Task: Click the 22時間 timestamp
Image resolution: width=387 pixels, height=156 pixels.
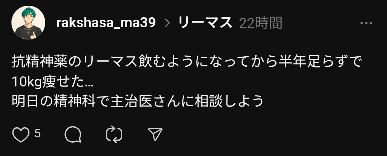Action: [261, 23]
